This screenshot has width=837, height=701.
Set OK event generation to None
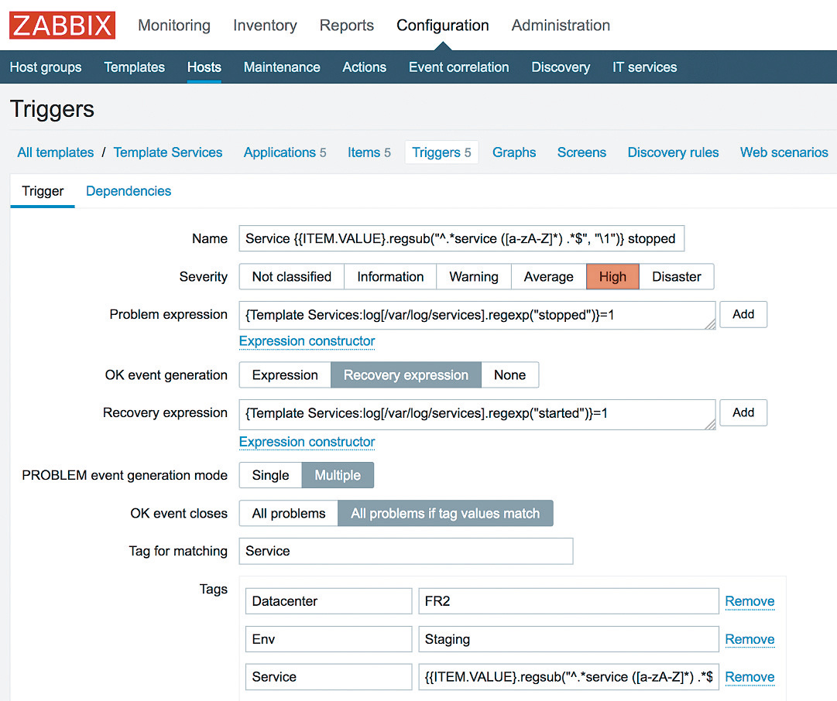point(509,375)
